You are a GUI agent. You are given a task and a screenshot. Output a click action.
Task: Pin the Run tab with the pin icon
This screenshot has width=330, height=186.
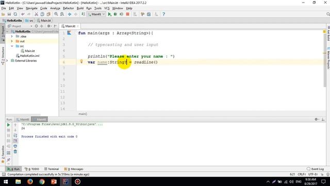tap(8, 160)
